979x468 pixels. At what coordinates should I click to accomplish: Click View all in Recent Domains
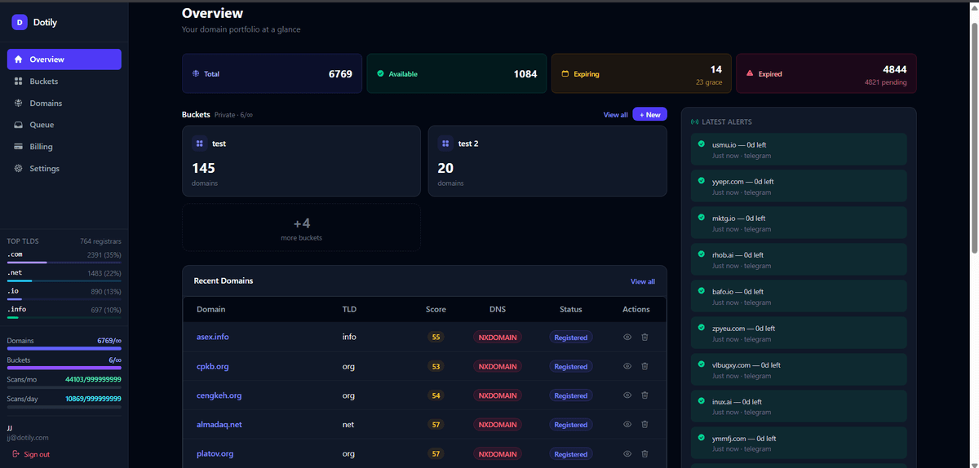coord(643,281)
